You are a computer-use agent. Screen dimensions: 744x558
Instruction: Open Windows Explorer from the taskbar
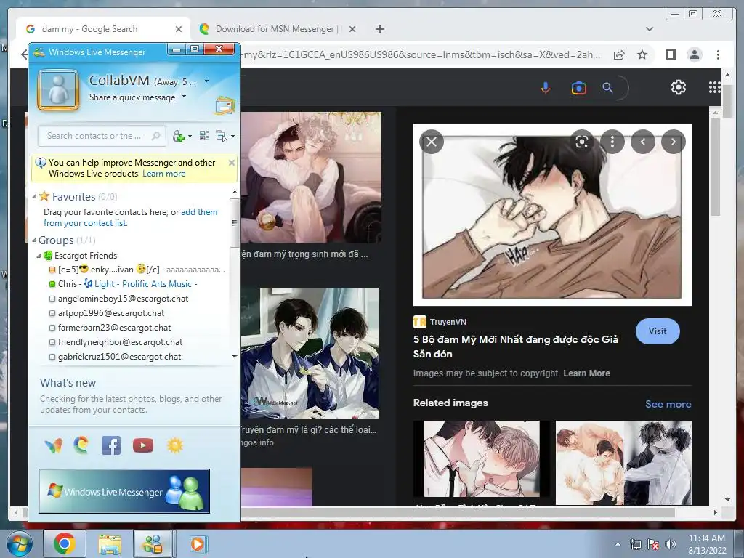pyautogui.click(x=110, y=544)
